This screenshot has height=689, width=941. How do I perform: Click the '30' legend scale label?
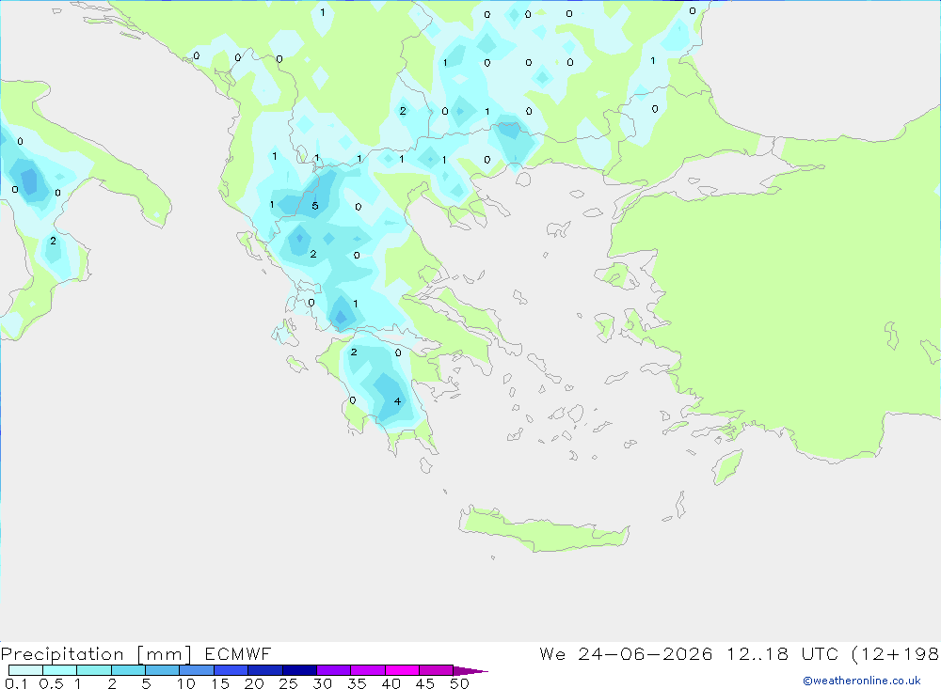point(323,683)
